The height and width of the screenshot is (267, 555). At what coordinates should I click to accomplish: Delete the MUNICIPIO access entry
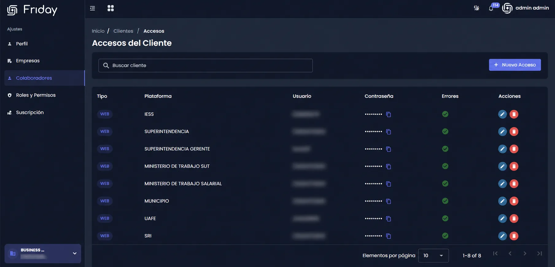[514, 201]
